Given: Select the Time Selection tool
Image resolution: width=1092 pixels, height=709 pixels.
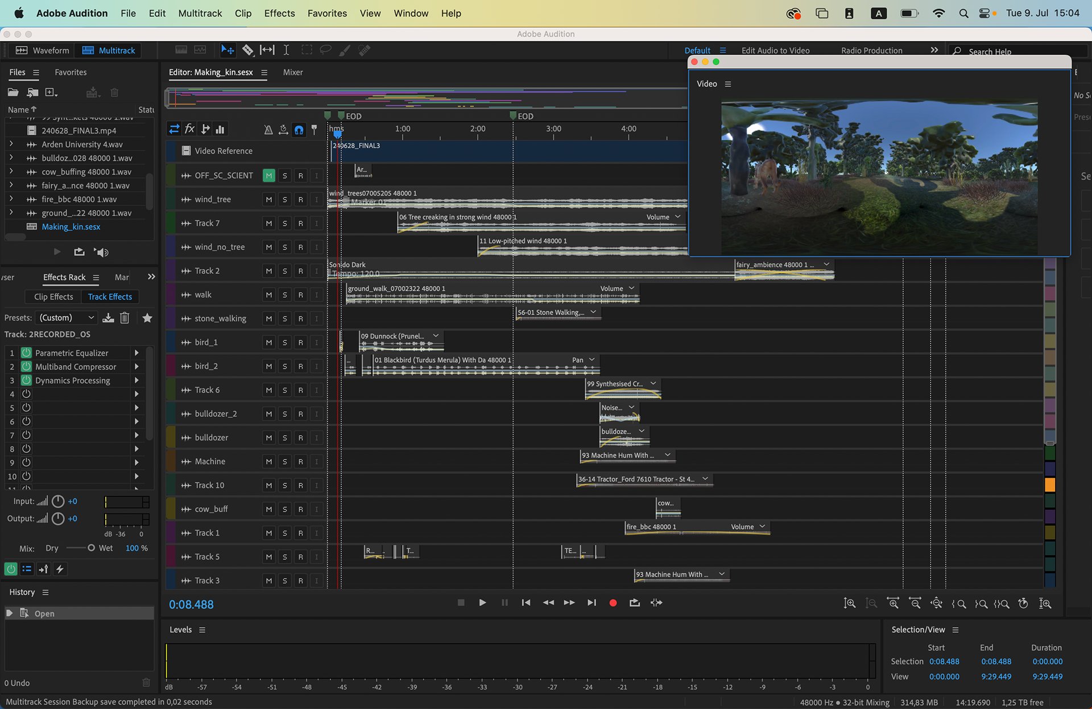Looking at the screenshot, I should coord(286,50).
